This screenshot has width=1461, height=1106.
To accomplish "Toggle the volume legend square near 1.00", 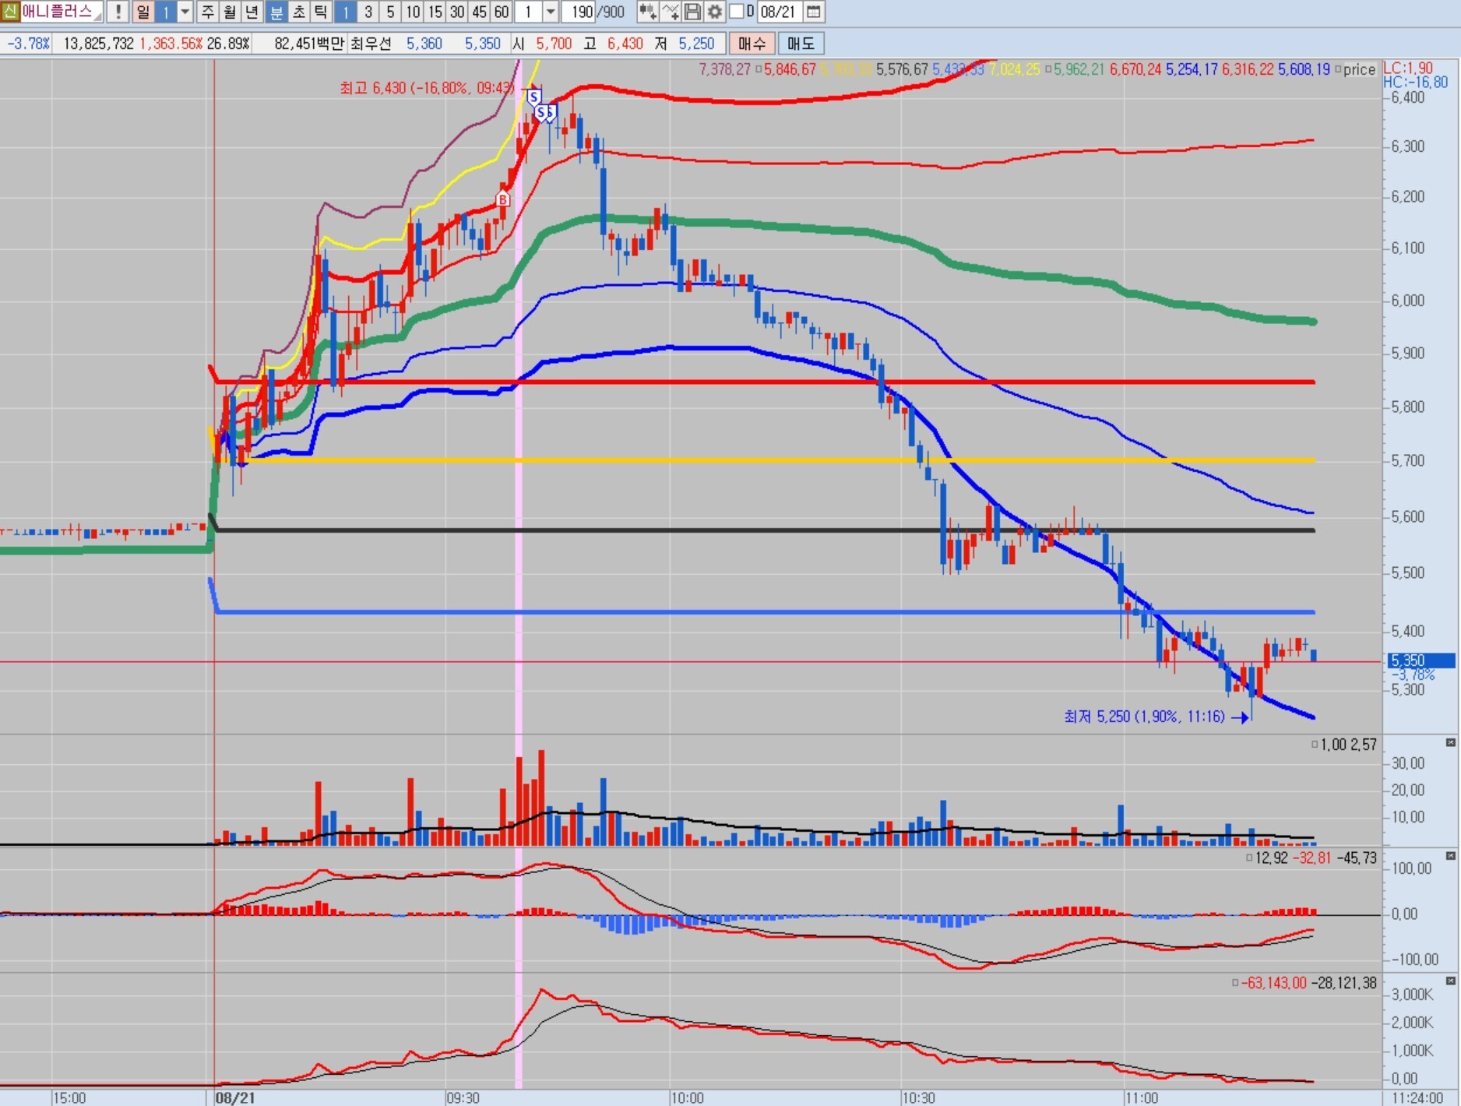I will point(1315,745).
